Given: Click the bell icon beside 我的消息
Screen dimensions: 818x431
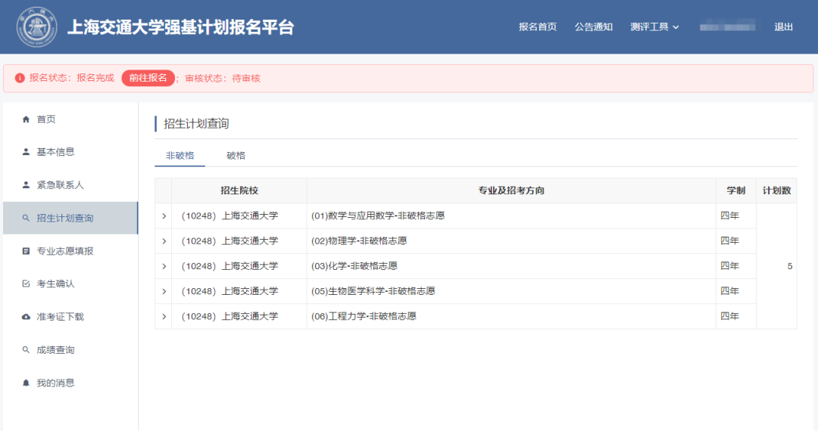Looking at the screenshot, I should (x=27, y=383).
